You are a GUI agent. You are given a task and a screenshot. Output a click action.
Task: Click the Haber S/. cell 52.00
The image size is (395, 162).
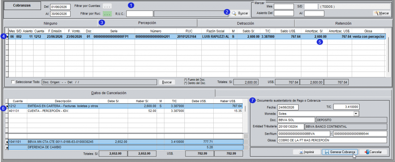pos(142,111)
